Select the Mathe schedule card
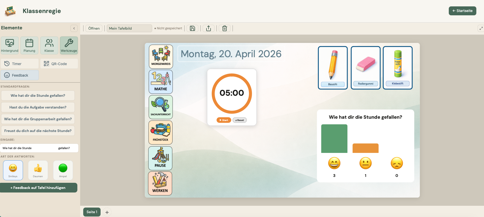This screenshot has height=217, width=484. click(161, 82)
